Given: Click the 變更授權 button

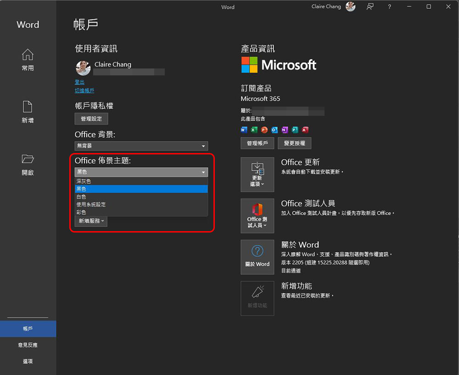Looking at the screenshot, I should point(295,143).
